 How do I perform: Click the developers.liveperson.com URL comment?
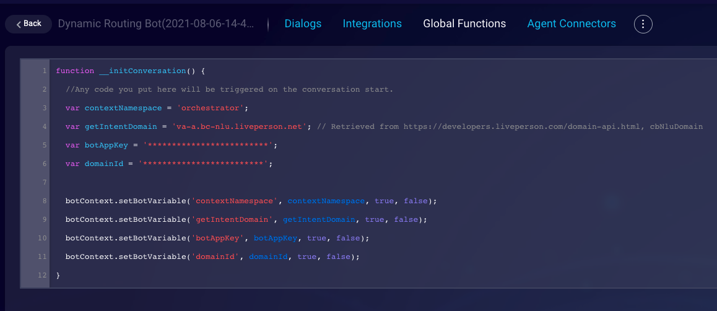510,126
